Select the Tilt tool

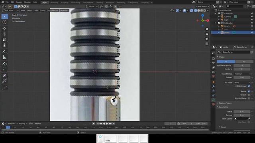tap(4, 81)
